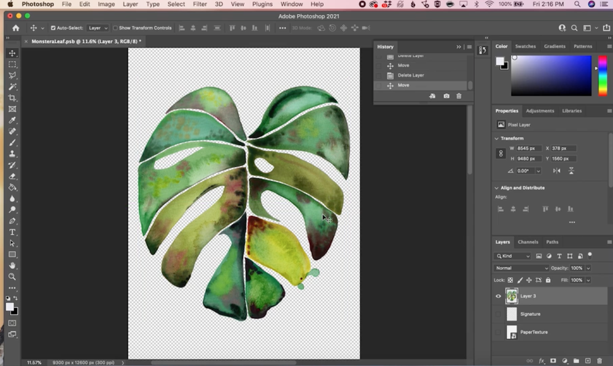
Task: Show the Signature layer visibility
Action: 498,314
